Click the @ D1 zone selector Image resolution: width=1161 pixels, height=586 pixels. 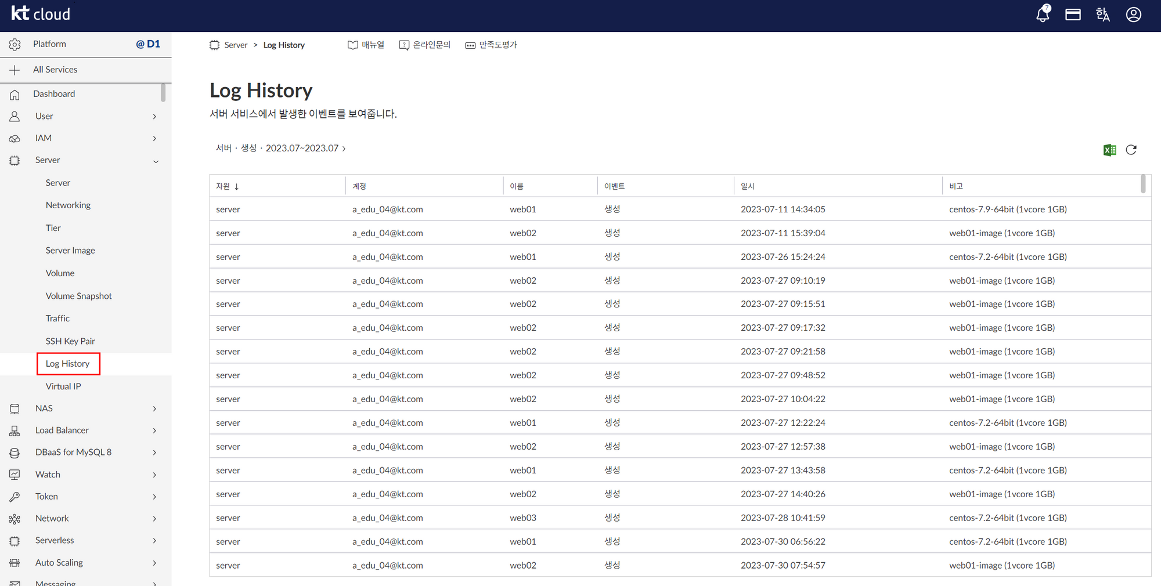pyautogui.click(x=148, y=44)
